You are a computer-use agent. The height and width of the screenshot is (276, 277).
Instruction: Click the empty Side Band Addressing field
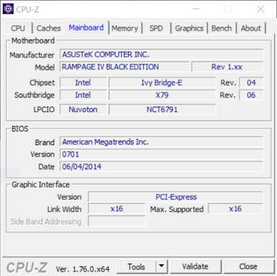coord(117,221)
